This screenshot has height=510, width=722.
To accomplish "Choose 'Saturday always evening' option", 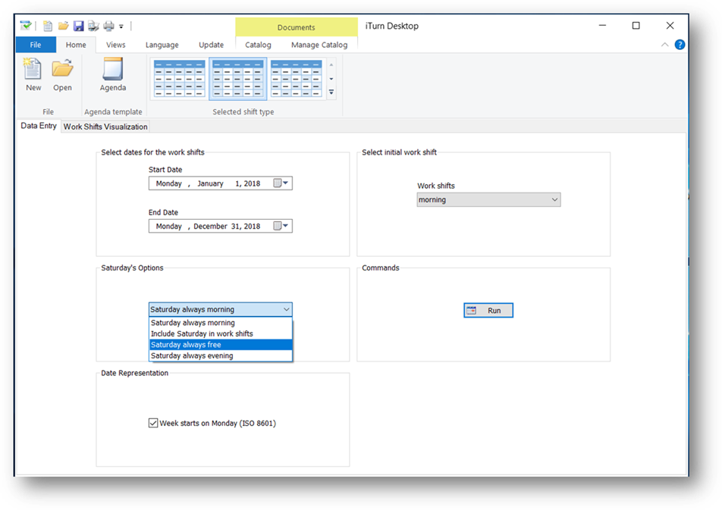I will (x=221, y=356).
